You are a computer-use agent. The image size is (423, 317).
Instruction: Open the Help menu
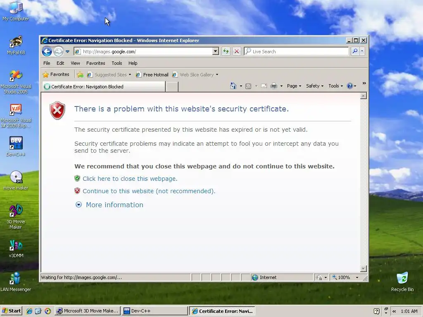click(133, 63)
